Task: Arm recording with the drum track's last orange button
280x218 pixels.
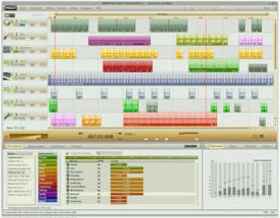Action: (43, 25)
